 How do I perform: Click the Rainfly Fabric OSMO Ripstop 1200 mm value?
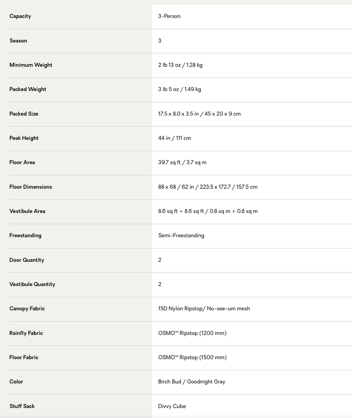(x=192, y=333)
